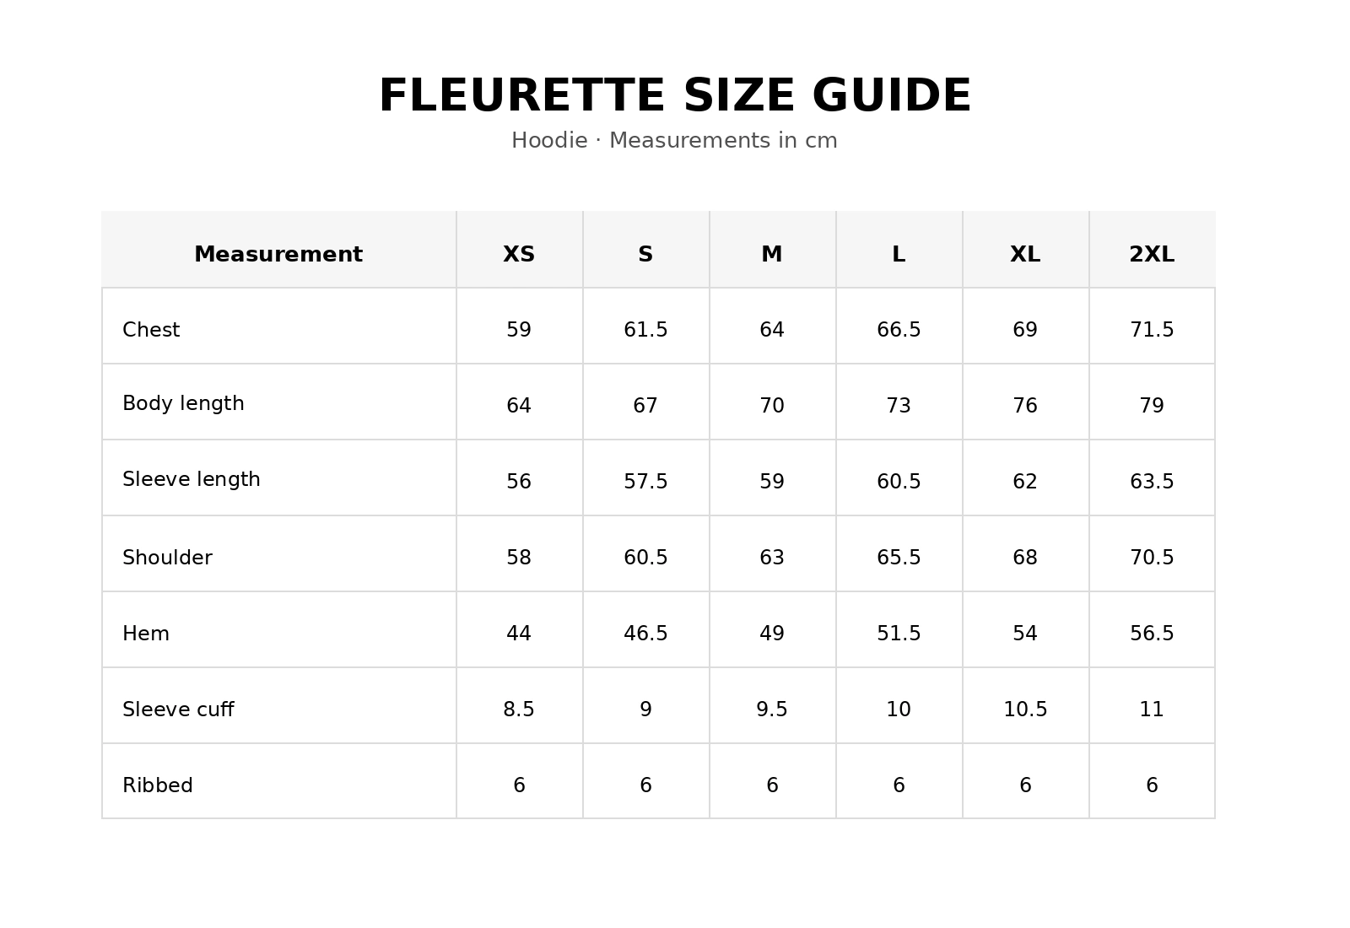
Task: Select the M size column header
Action: 772,254
